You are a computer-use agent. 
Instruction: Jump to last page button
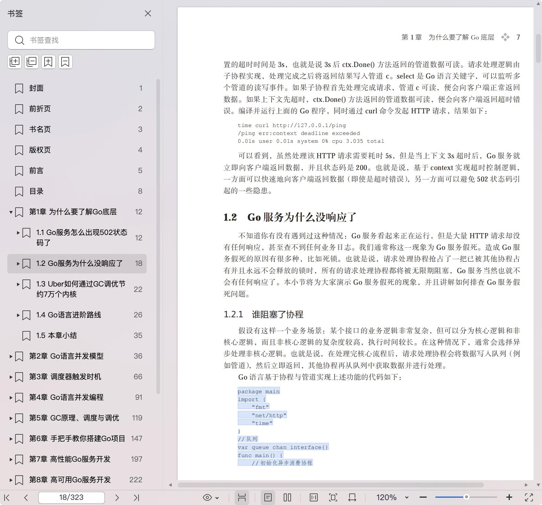(136, 497)
